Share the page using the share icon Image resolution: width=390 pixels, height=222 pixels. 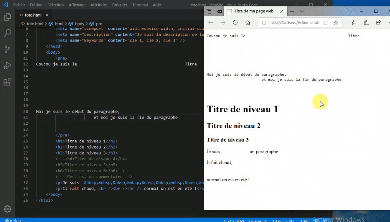pyautogui.click(x=378, y=22)
